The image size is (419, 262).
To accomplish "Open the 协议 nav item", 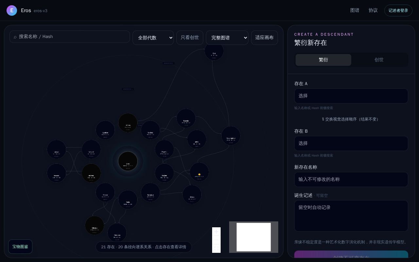I will [x=373, y=10].
